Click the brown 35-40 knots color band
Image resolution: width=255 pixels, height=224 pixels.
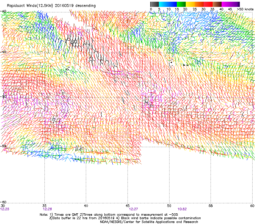[x=217, y=4]
